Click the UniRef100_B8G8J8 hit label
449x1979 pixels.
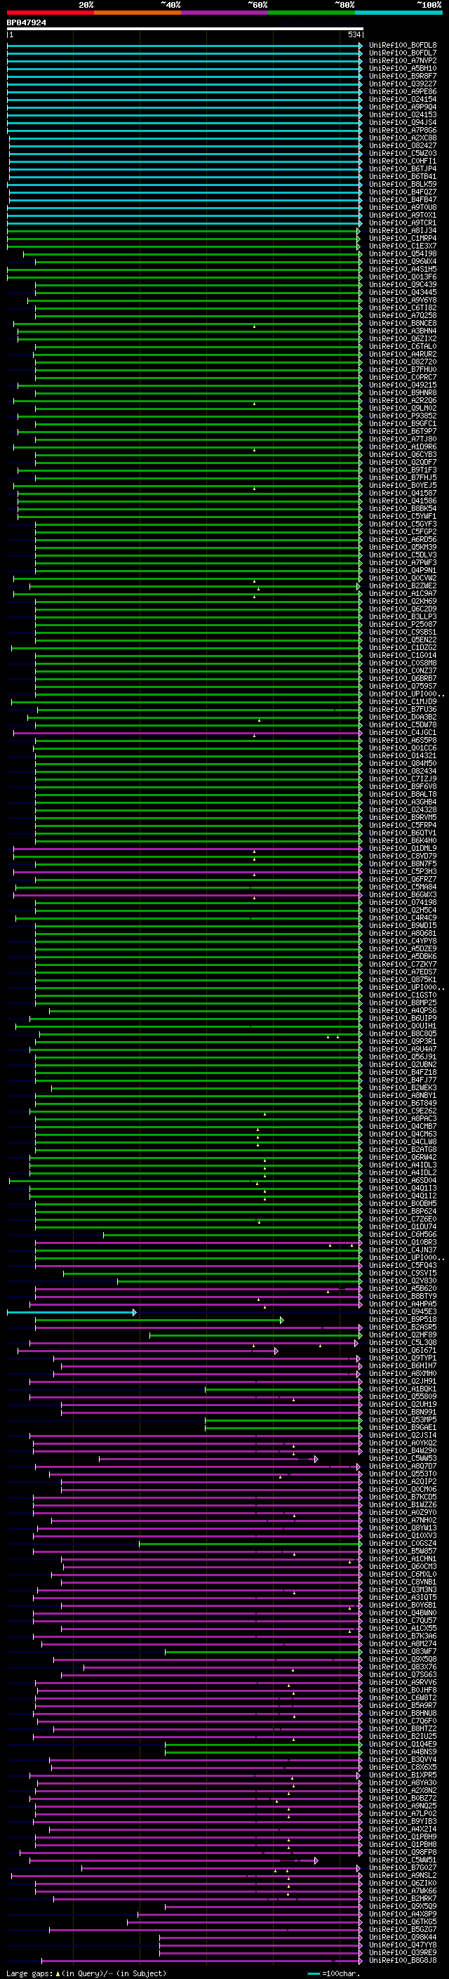click(x=402, y=1960)
